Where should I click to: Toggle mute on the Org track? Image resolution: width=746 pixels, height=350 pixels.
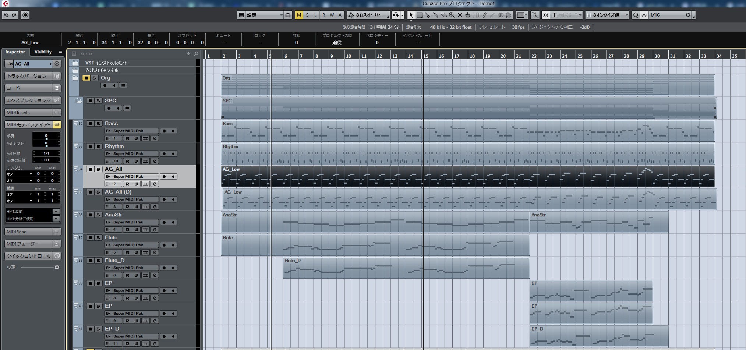click(86, 78)
